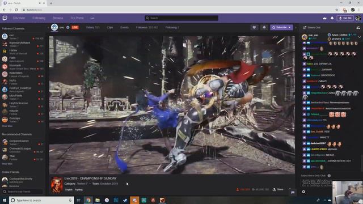The height and width of the screenshot is (204, 363).
Task: Collapse the Stream Chat panel icon
Action: (305, 28)
